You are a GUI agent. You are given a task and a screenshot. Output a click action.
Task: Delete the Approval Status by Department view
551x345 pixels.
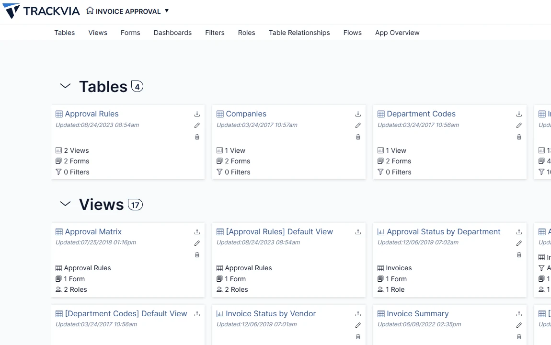click(x=519, y=255)
